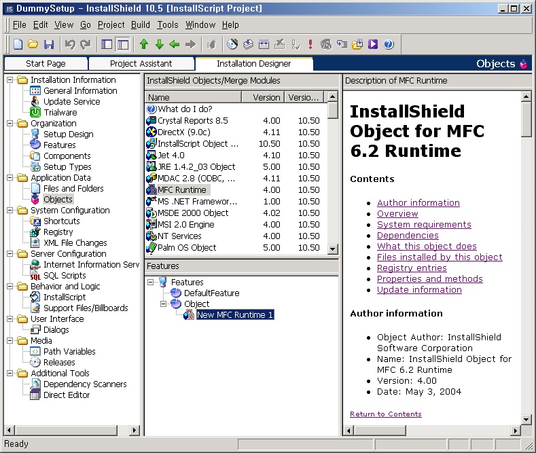Click the left tree horizontal scroll thumb
This screenshot has width=536, height=453.
[67, 430]
